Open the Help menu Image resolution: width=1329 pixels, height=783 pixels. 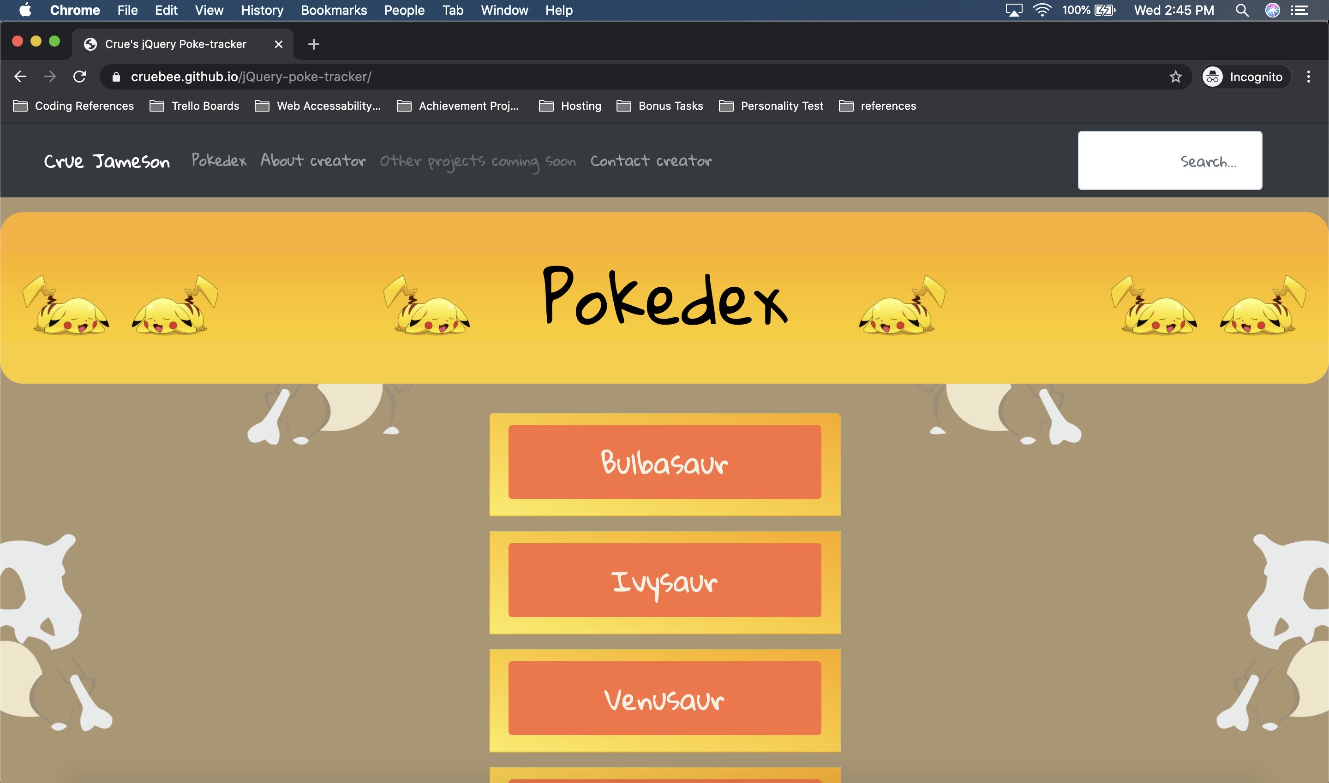559,10
